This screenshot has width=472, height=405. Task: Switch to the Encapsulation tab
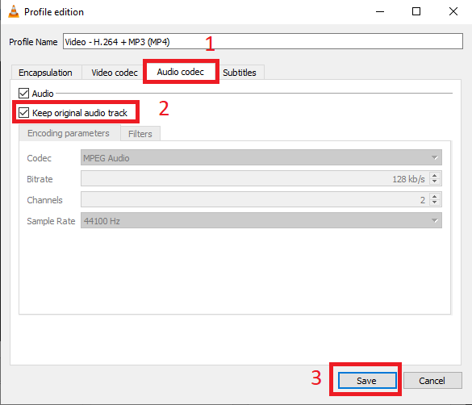click(x=45, y=73)
